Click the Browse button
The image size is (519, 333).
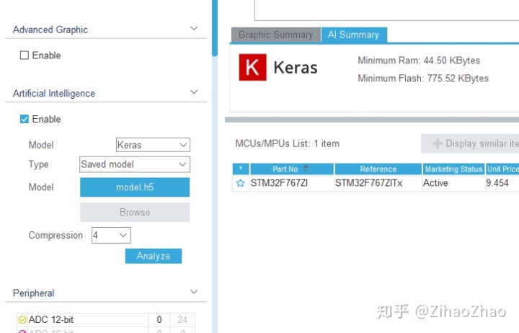pyautogui.click(x=135, y=212)
